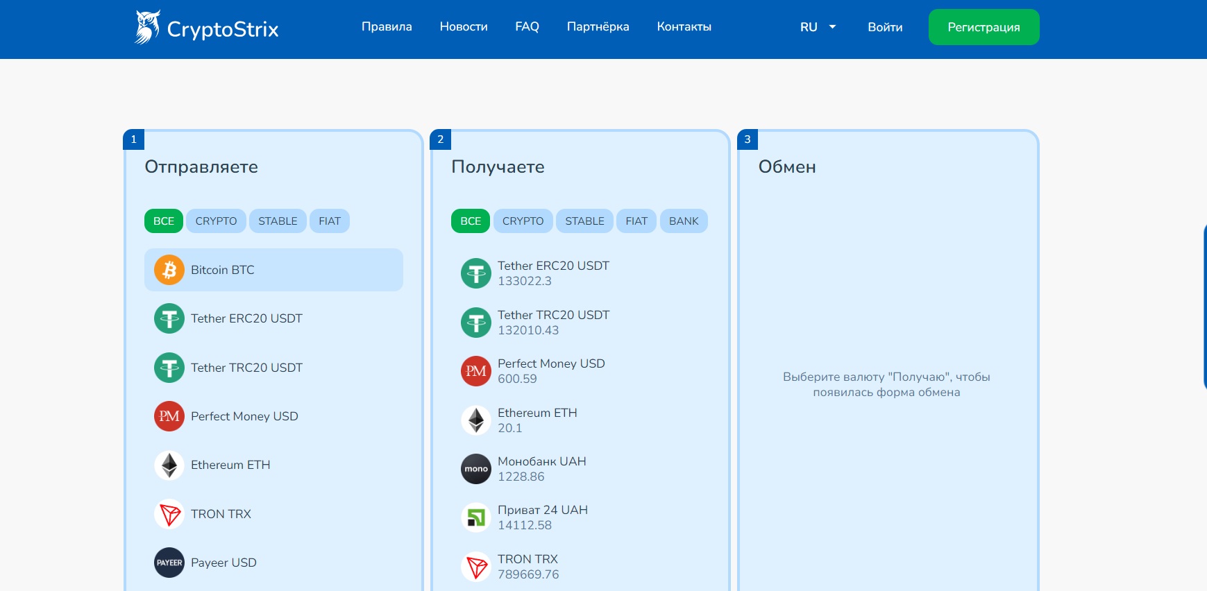Screen dimensions: 1207x591
Task: Choose Perfect Money USD label in Отправляете
Action: [x=244, y=416]
